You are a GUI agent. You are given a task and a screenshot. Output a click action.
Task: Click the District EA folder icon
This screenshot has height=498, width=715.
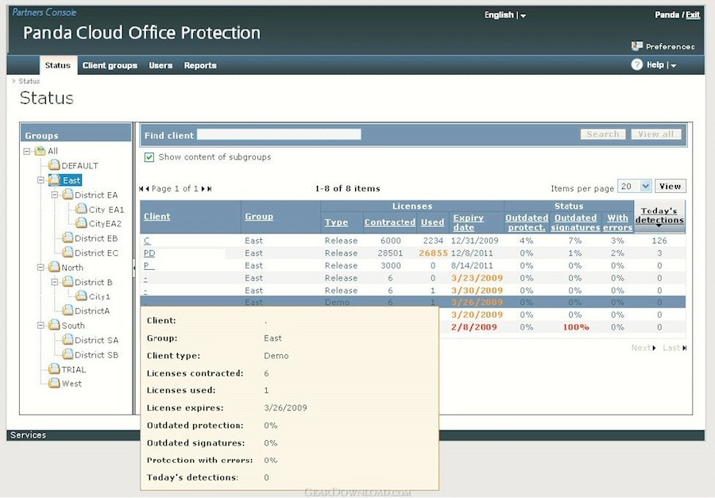point(68,195)
